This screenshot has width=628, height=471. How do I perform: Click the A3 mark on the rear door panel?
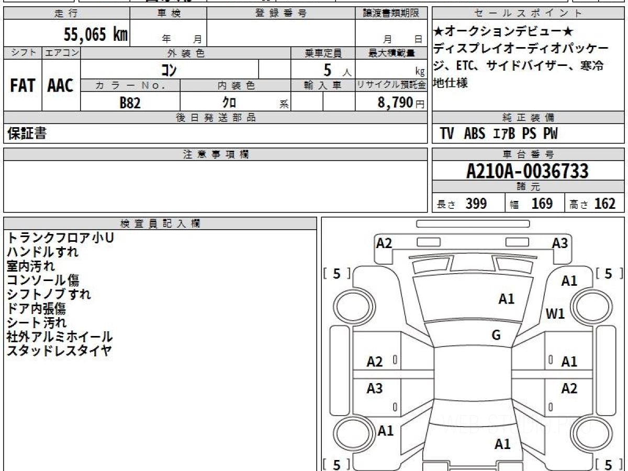[375, 388]
